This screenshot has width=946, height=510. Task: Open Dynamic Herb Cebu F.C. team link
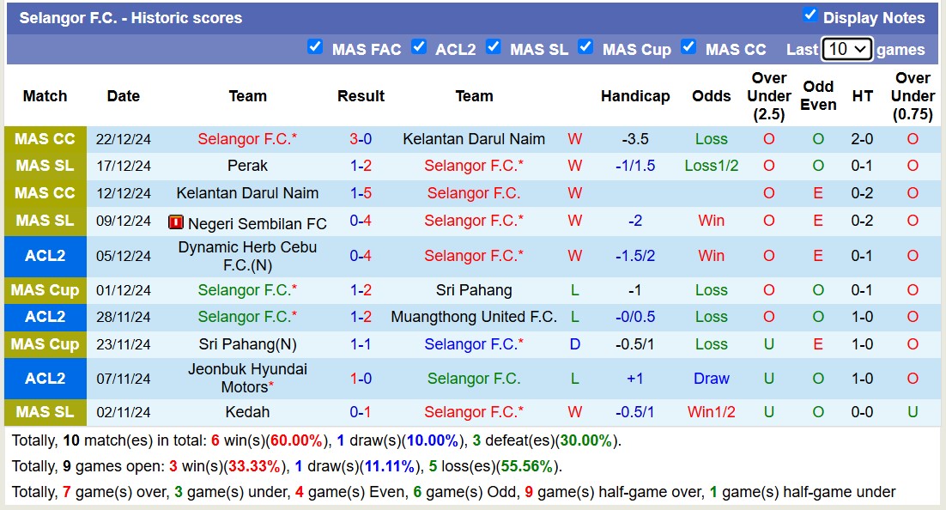(247, 255)
